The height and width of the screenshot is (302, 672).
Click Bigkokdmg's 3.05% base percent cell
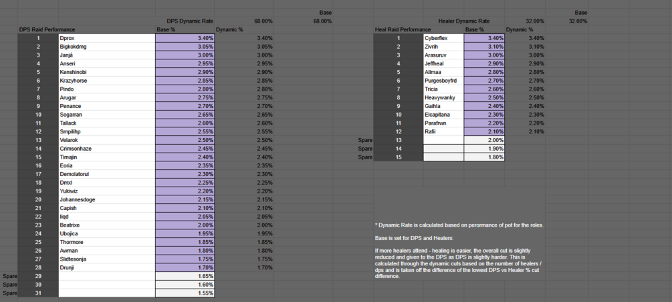(x=185, y=47)
